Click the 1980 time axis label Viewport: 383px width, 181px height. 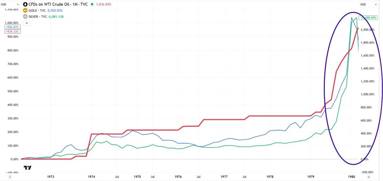351,177
